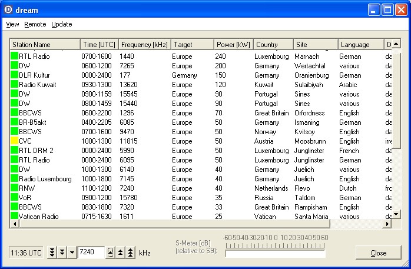Open the Remote menu
Image resolution: width=411 pixels, height=269 pixels.
coord(35,24)
